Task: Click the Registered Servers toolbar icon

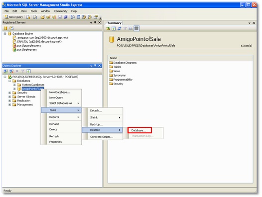Action: coord(73,17)
